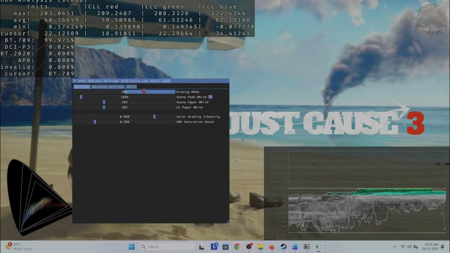Open Steam from the taskbar
Image resolution: width=450 pixels, height=253 pixels.
pos(283,247)
